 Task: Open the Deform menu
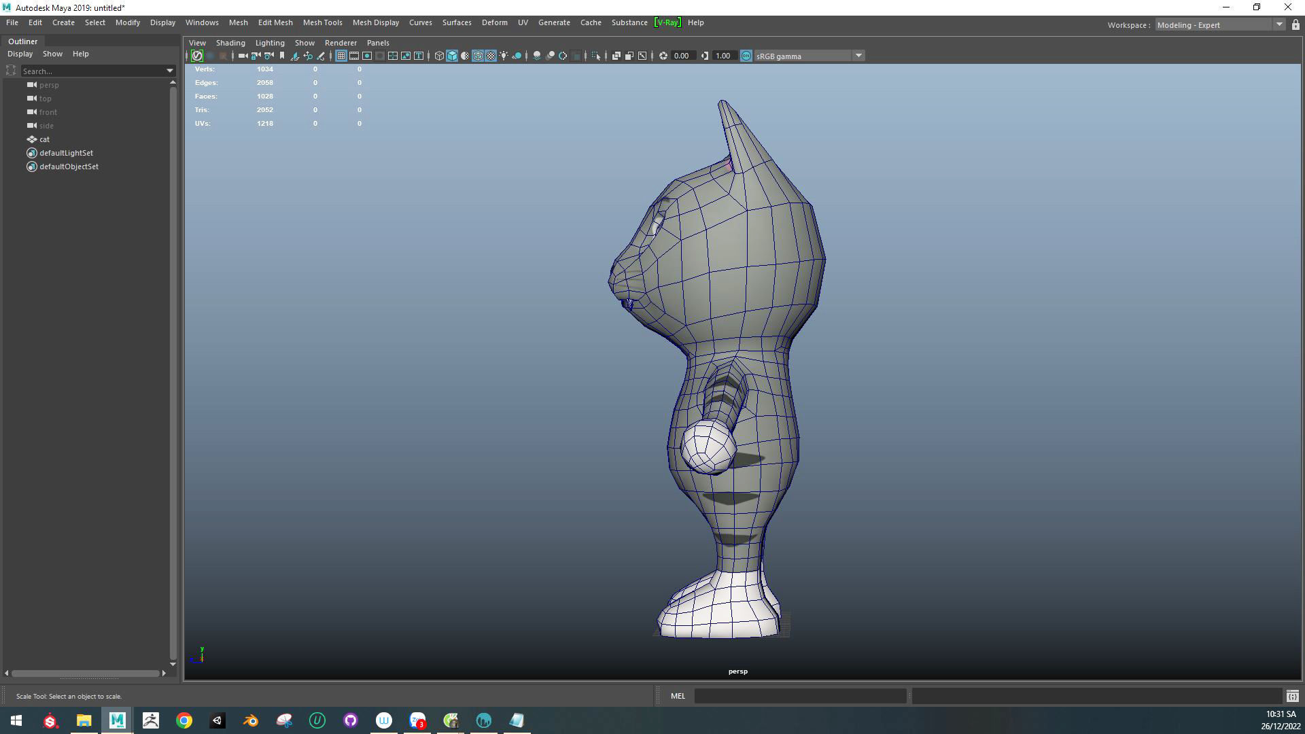click(494, 22)
